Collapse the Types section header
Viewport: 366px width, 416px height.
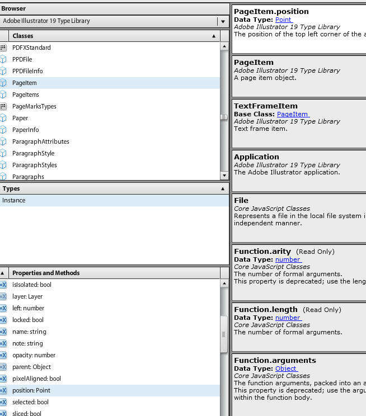tap(114, 188)
